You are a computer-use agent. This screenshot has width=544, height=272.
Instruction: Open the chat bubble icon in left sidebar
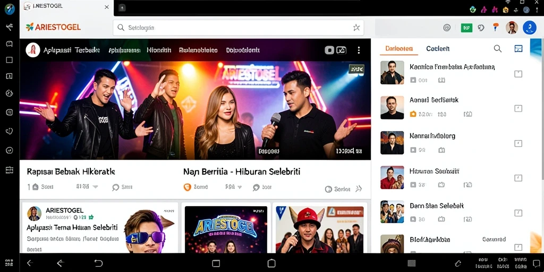point(10,44)
